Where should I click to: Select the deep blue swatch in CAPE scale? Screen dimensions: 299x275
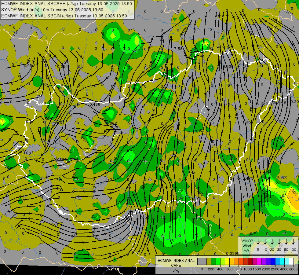(x=273, y=261)
